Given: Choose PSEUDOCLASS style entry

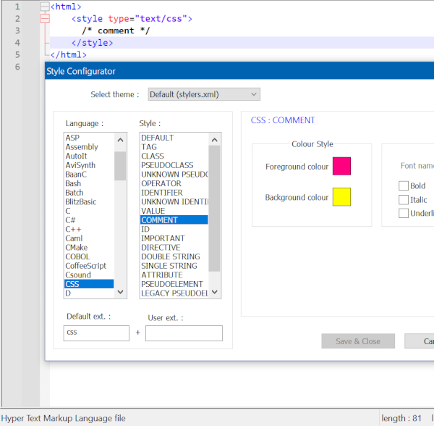Looking at the screenshot, I should click(x=174, y=165).
